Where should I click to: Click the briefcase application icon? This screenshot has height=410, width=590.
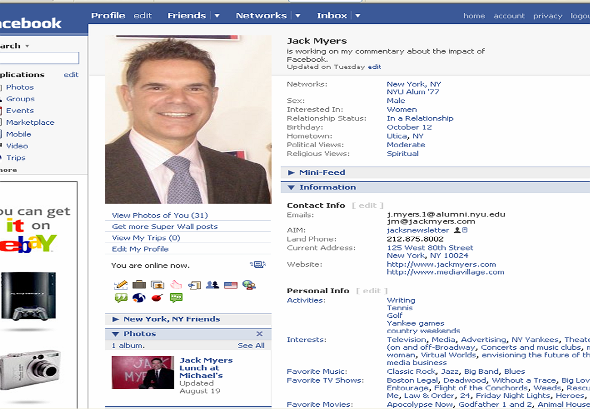coord(139,285)
